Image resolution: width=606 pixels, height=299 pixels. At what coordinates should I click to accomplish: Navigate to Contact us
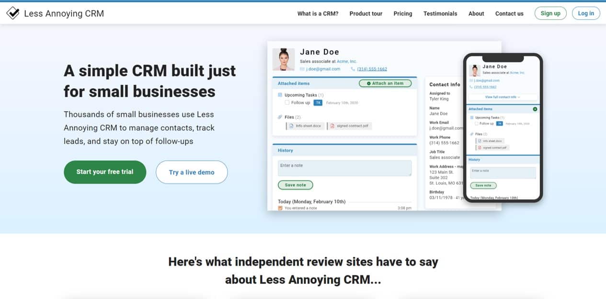(x=509, y=13)
